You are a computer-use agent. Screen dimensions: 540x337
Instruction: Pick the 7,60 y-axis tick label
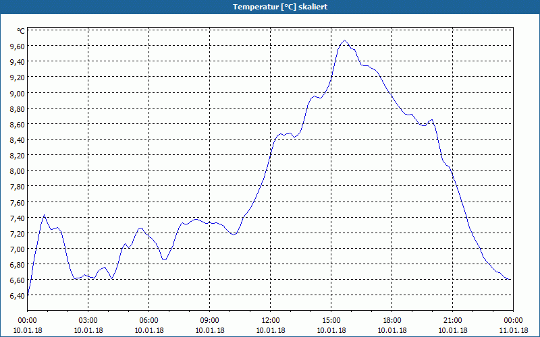[x=18, y=202]
